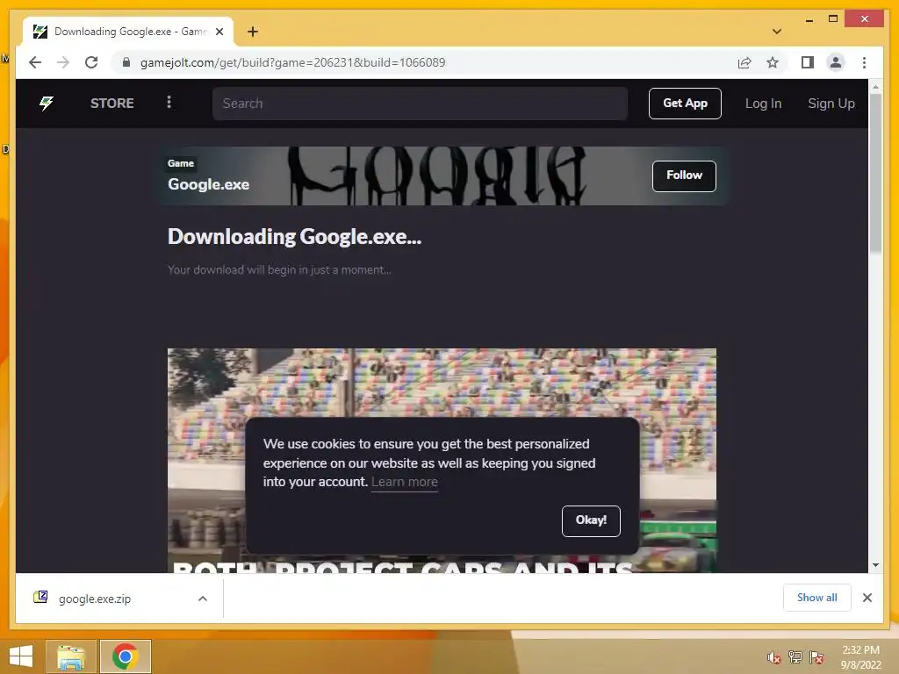Viewport: 899px width, 674px height.
Task: Click "Your download will begin" message text
Action: click(279, 270)
